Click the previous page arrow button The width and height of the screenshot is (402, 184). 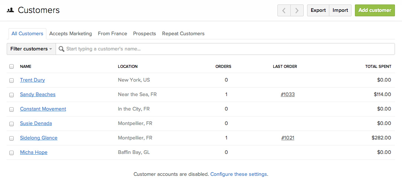284,10
